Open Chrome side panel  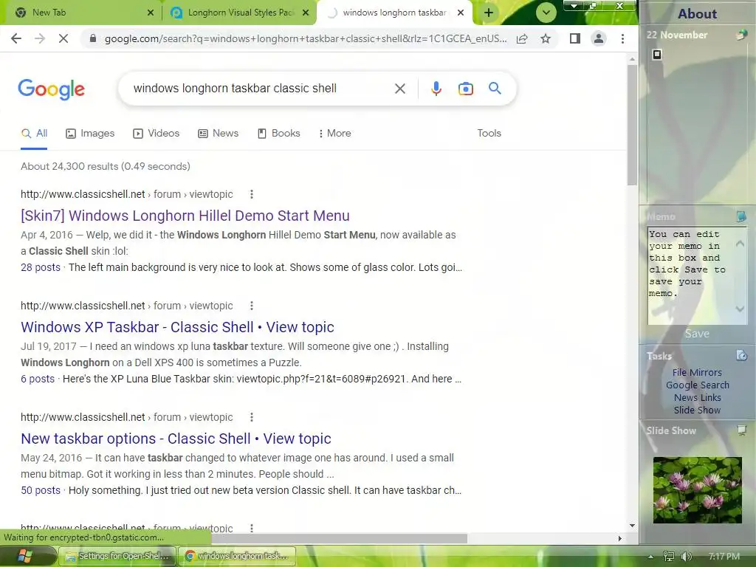click(574, 38)
